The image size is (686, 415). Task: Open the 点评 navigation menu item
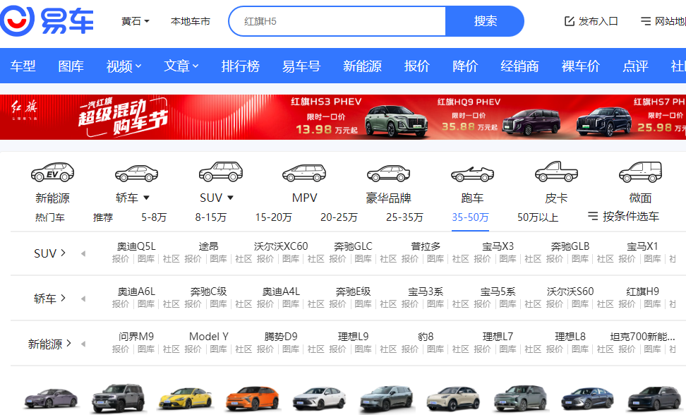(x=635, y=66)
